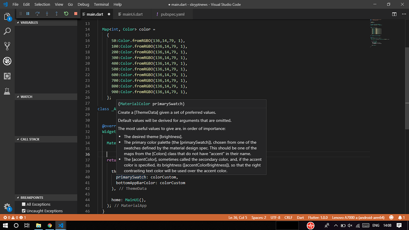Open the Search view icon

pos(7,31)
